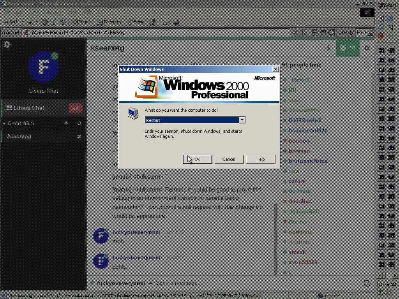399x299 pixels.
Task: Collapse the CHANNELS section arrow
Action: (4, 123)
